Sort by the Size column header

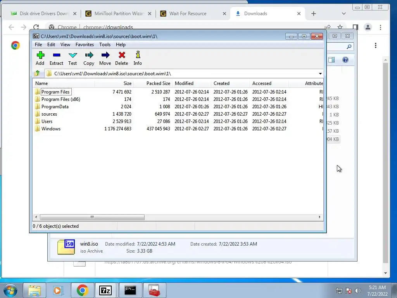point(114,83)
